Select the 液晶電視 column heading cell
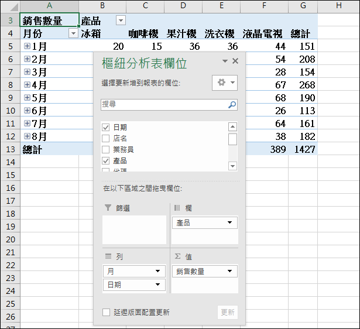360x329 pixels. click(x=264, y=33)
